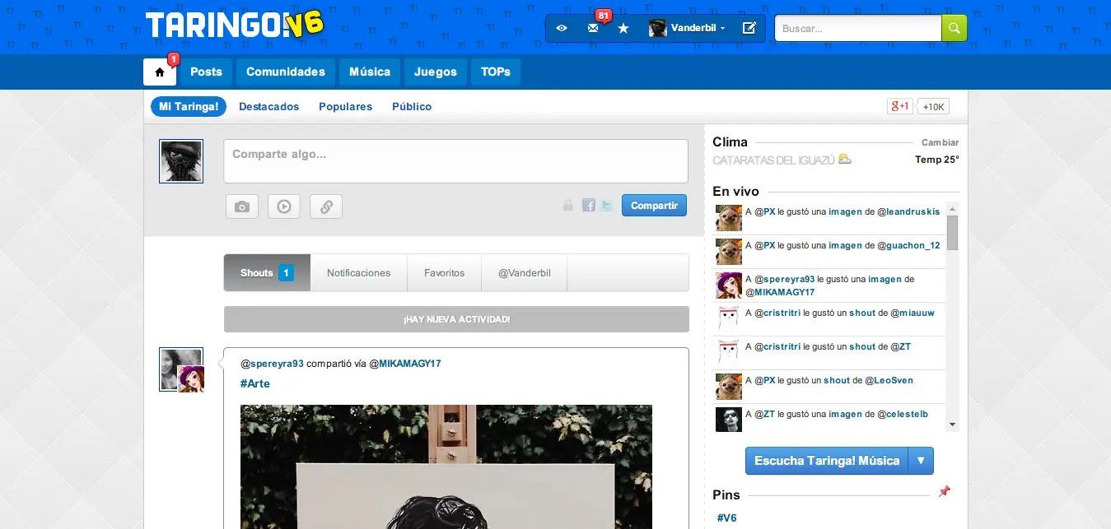This screenshot has width=1111, height=529.
Task: Switch to the Destacados tab
Action: click(269, 106)
